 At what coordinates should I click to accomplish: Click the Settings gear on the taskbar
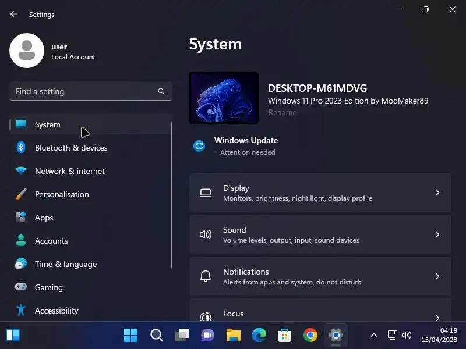[x=336, y=336]
